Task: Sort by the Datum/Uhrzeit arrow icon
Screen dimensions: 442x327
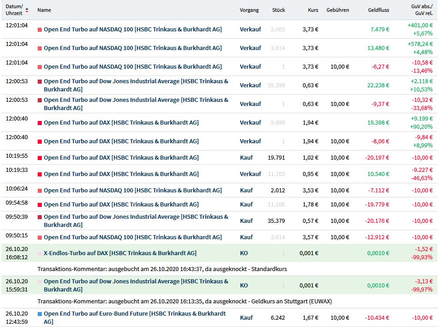Action: click(27, 10)
